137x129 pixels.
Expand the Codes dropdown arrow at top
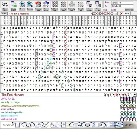(x=116, y=14)
